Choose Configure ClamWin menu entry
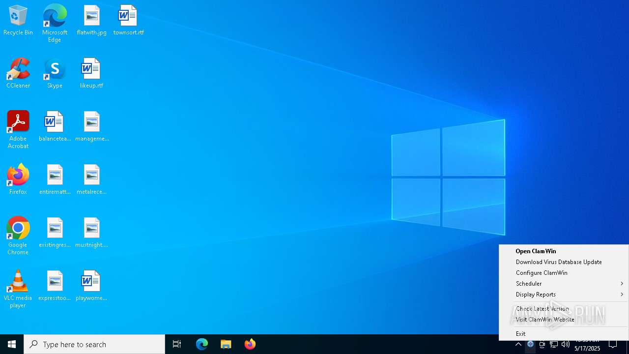This screenshot has height=354, width=629. click(564, 273)
